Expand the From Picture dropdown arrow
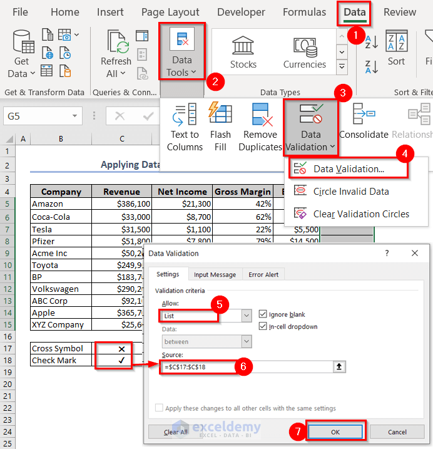Screen dimensions: 433x449 (x=77, y=34)
